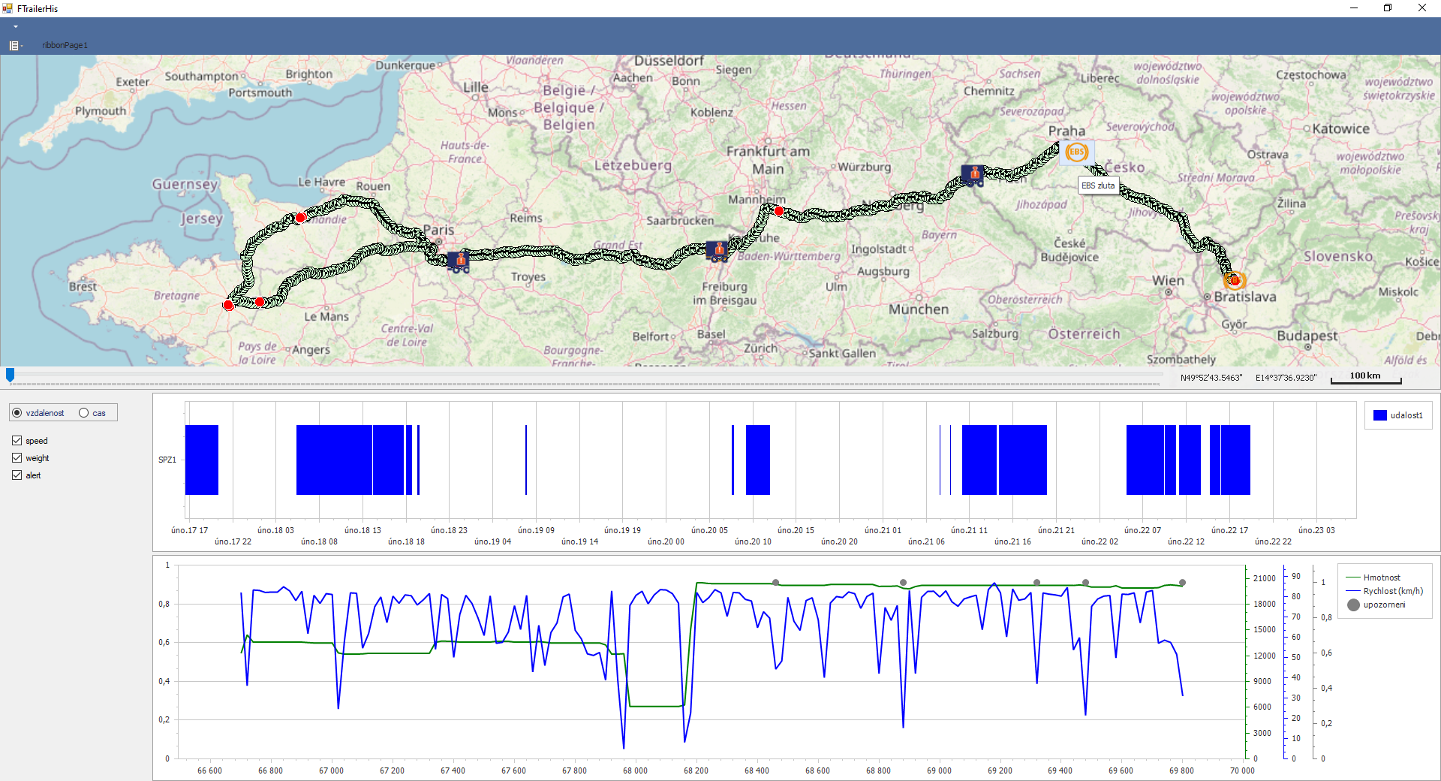
Task: Click the udalost1 blue legend swatch
Action: tap(1379, 415)
